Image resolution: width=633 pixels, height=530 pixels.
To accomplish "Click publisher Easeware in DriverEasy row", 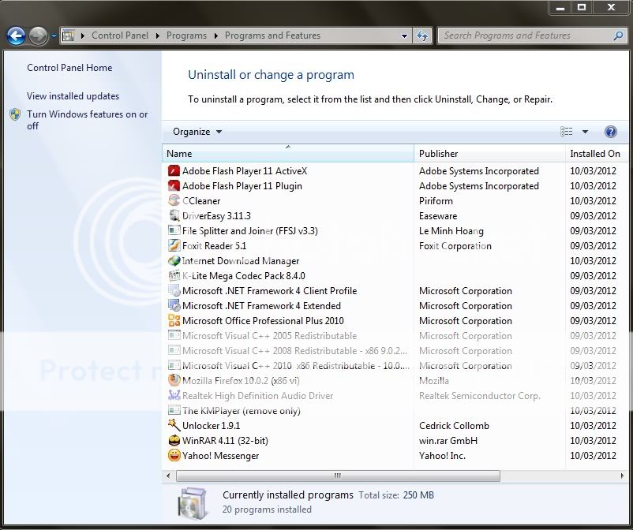I will (x=438, y=216).
